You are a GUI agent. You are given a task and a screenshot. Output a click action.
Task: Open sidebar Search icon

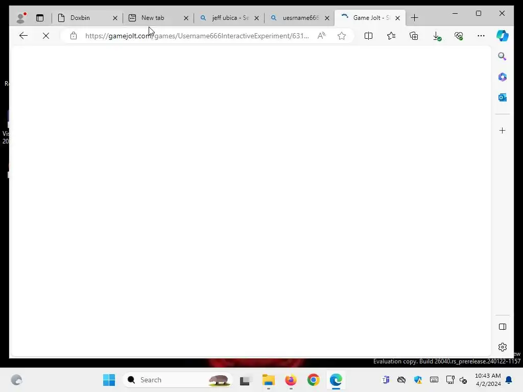[503, 56]
